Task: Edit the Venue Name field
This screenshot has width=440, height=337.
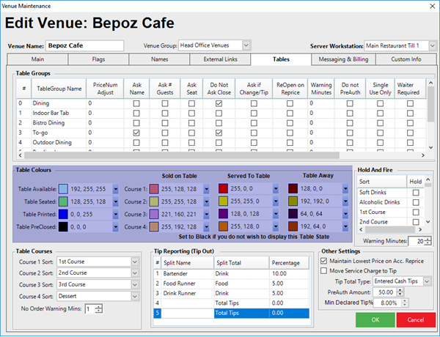Action: [x=84, y=45]
